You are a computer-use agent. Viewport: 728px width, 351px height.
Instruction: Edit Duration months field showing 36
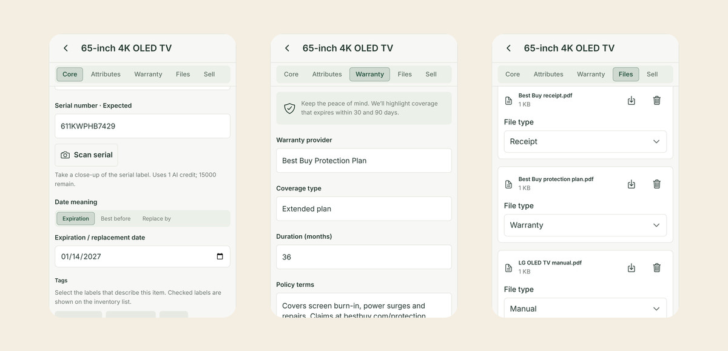tap(364, 257)
